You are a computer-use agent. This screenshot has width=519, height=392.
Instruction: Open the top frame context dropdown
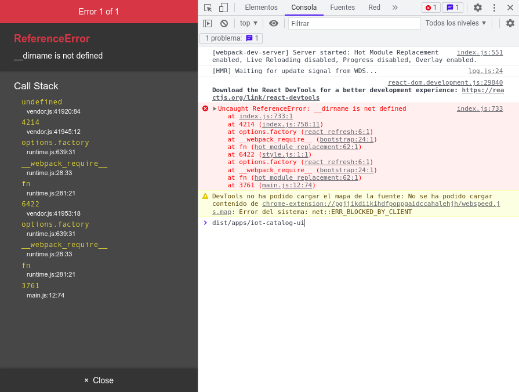[248, 23]
